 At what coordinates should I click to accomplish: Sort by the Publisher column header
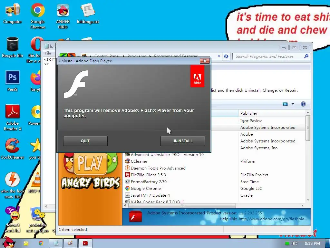(272, 113)
